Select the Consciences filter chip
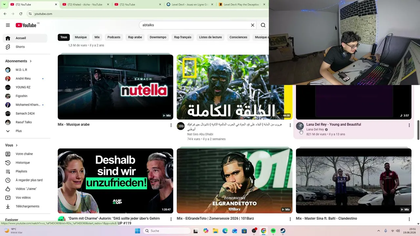The image size is (420, 236). click(x=239, y=37)
